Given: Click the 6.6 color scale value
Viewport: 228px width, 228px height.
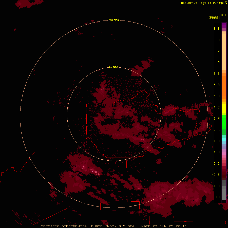Looking at the screenshot, I should (x=217, y=73).
